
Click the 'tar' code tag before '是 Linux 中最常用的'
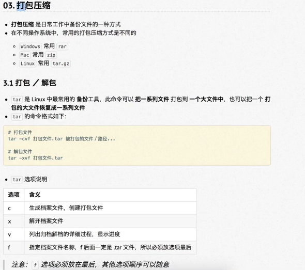click(x=17, y=100)
